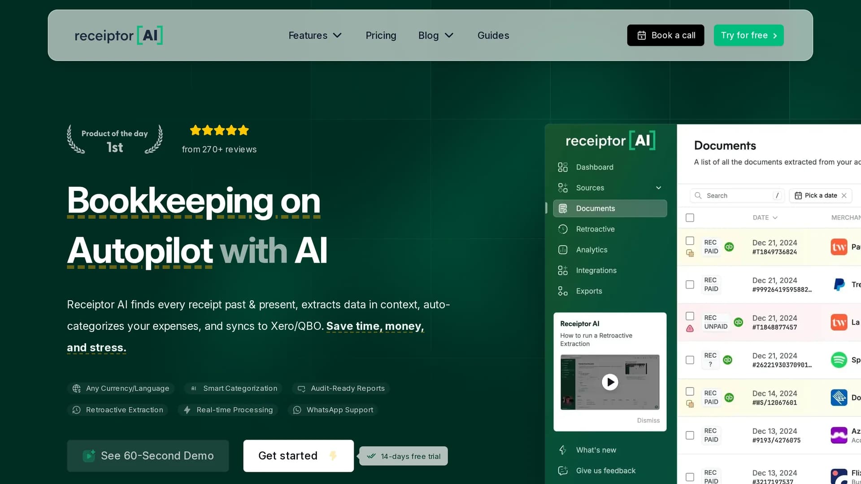Click the What's new lightning icon
861x484 pixels.
click(x=563, y=450)
